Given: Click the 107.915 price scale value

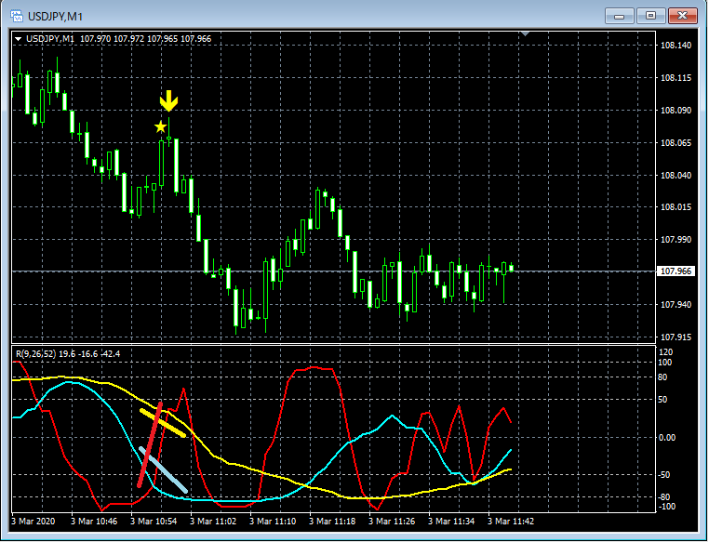Looking at the screenshot, I should point(676,337).
